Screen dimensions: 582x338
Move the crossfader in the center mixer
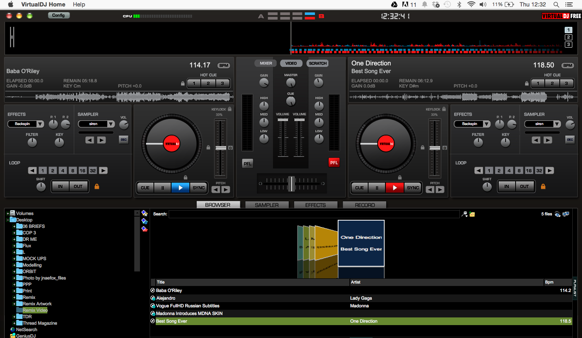291,184
